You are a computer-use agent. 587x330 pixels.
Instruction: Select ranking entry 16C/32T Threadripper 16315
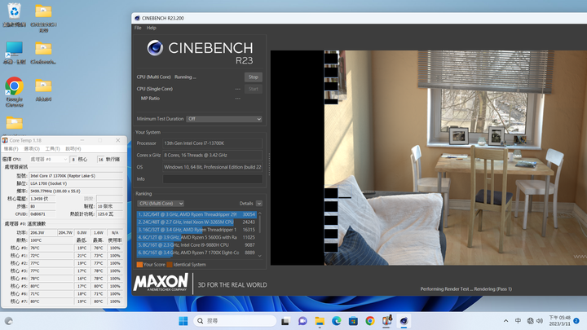[x=196, y=230]
